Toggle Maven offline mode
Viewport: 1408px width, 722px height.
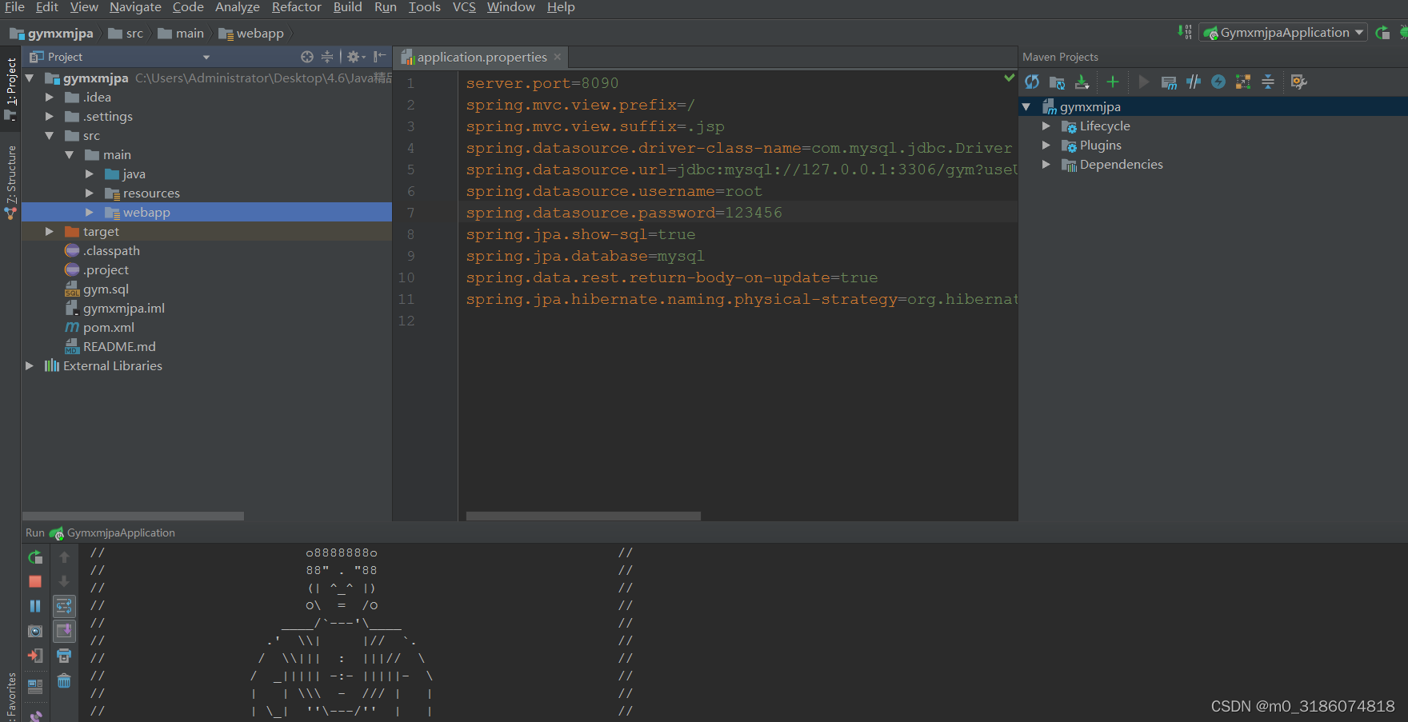point(1194,82)
